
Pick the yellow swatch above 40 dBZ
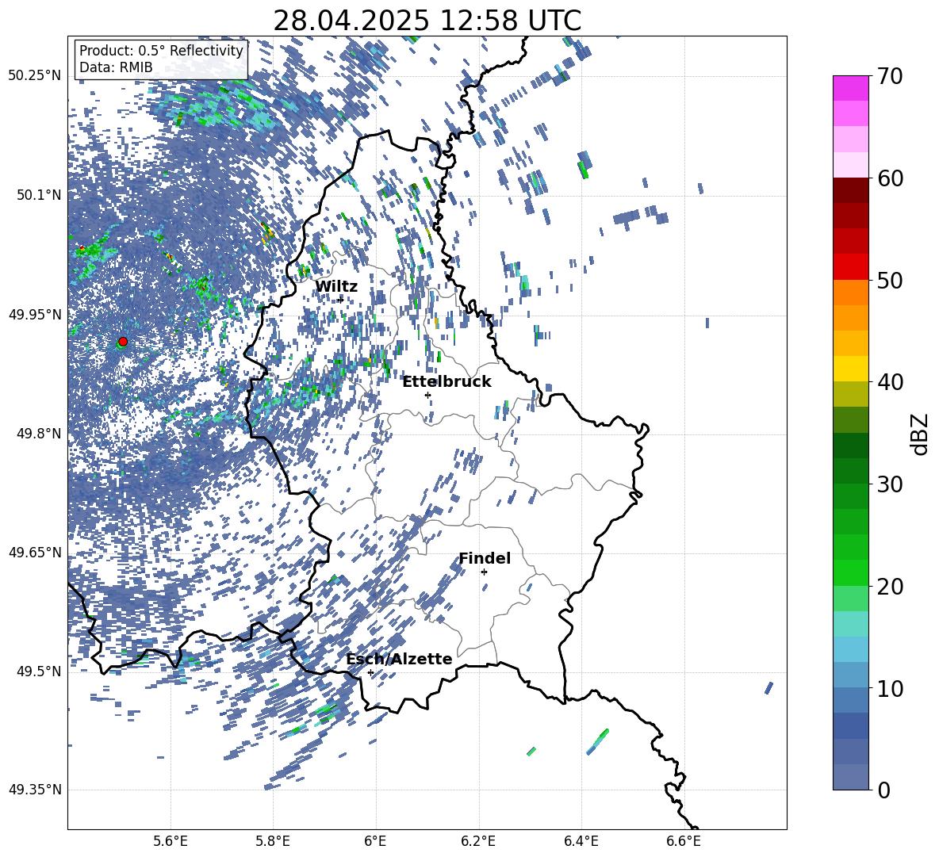(850, 369)
